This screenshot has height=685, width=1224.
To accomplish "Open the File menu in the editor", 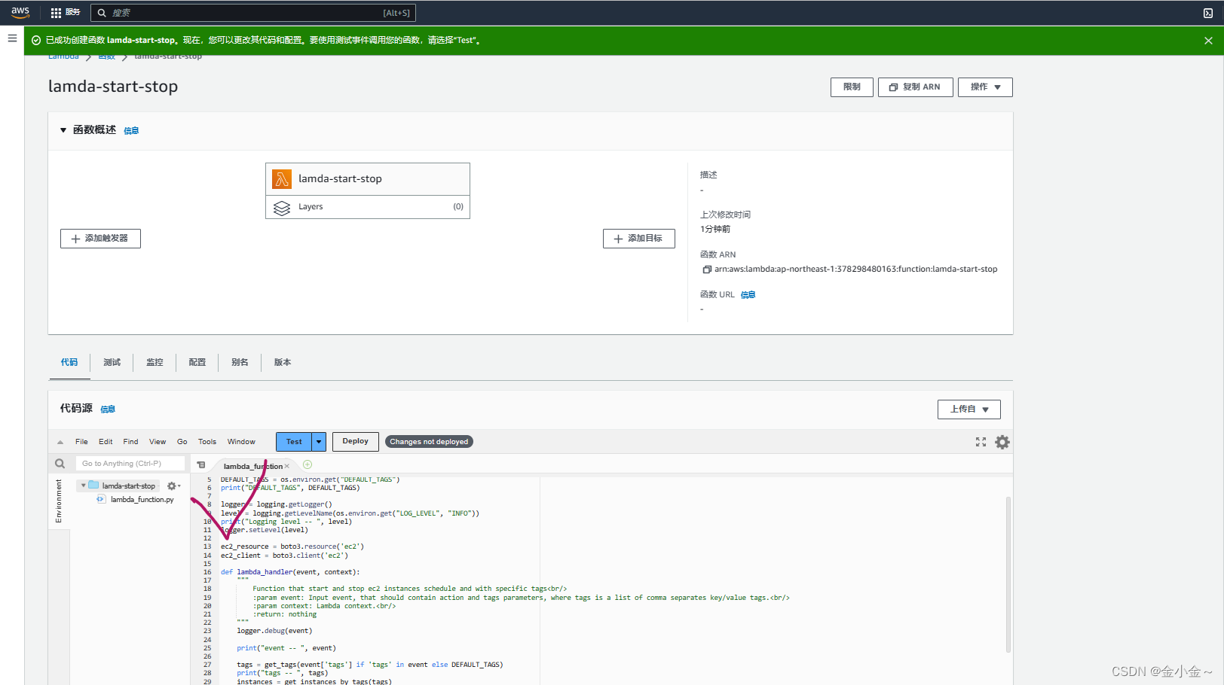I will [81, 442].
